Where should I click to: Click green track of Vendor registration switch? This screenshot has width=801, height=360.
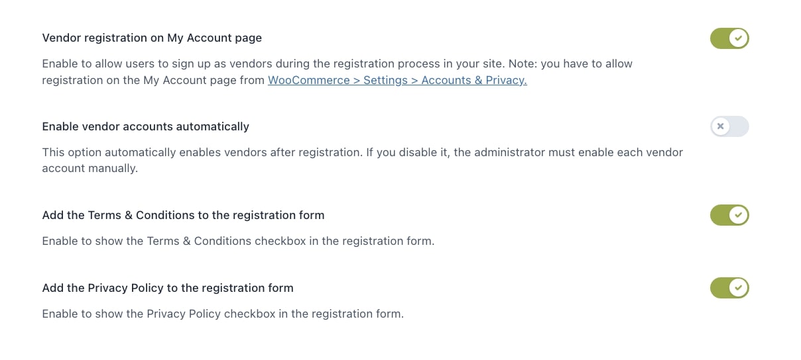[719, 38]
